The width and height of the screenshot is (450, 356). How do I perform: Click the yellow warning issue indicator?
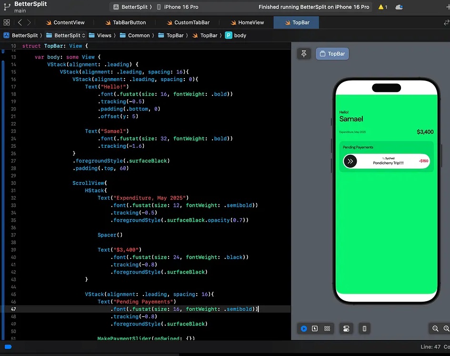pyautogui.click(x=382, y=7)
